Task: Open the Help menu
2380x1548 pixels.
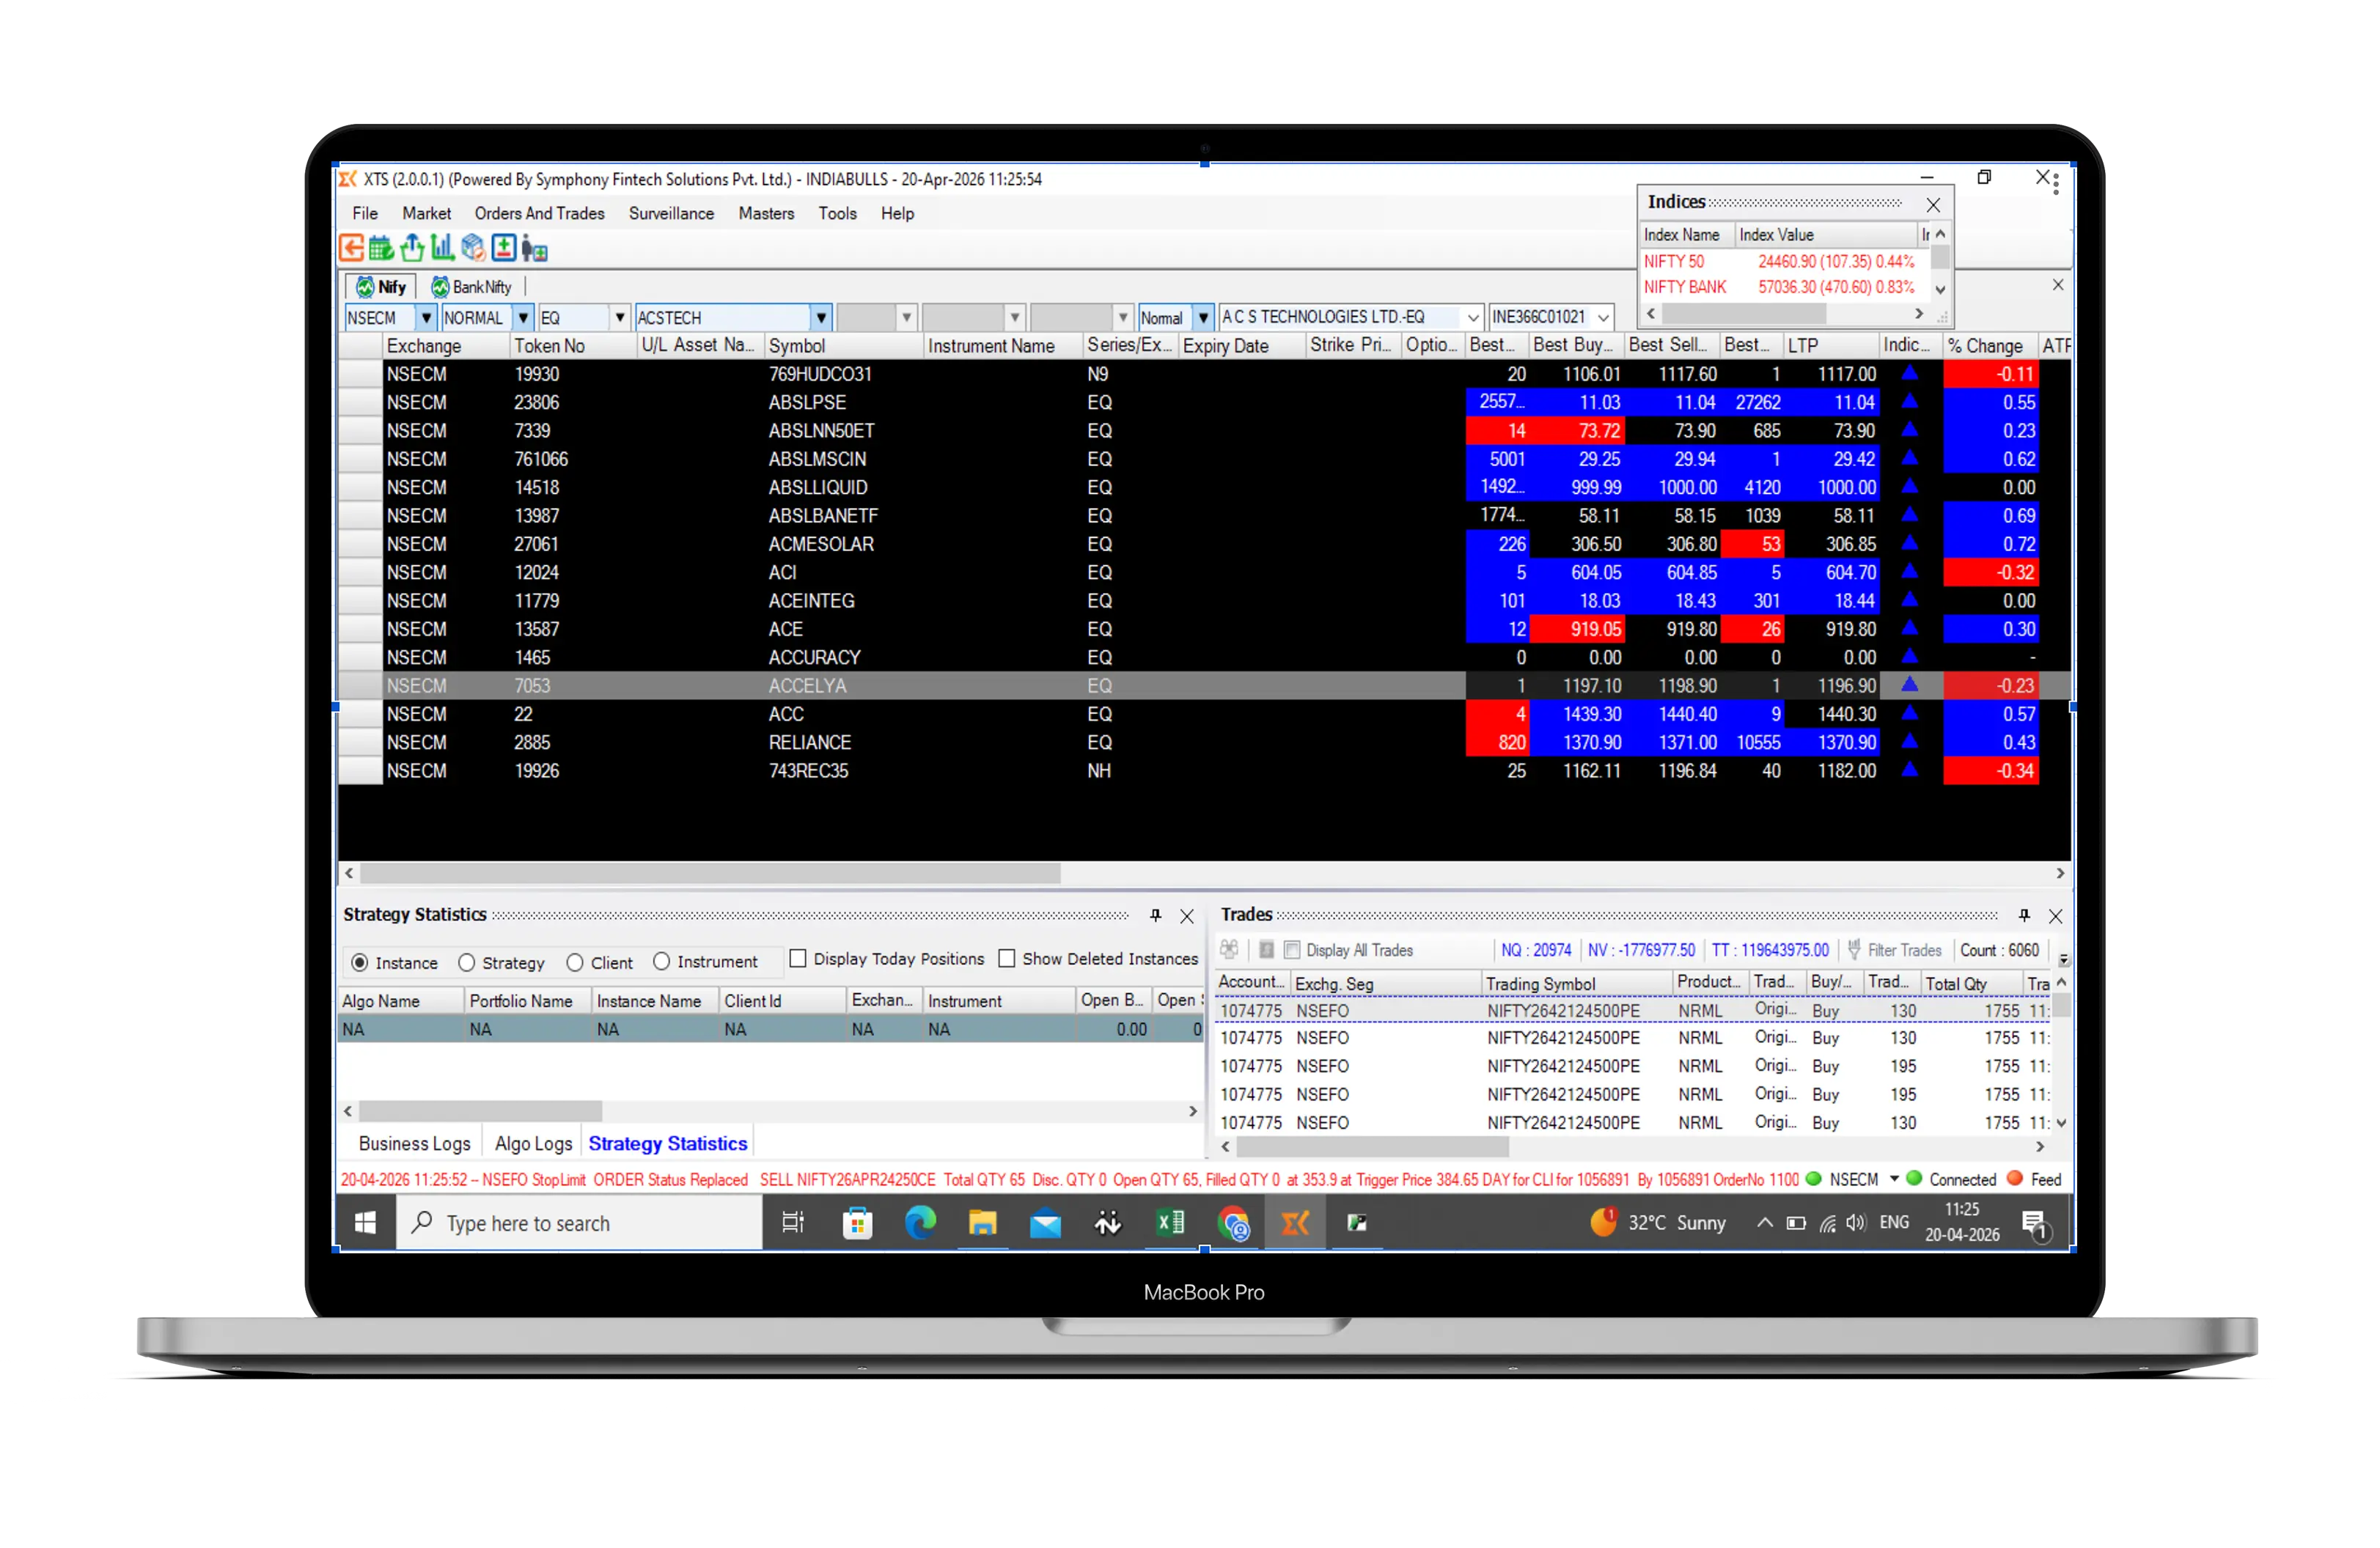Action: click(897, 213)
